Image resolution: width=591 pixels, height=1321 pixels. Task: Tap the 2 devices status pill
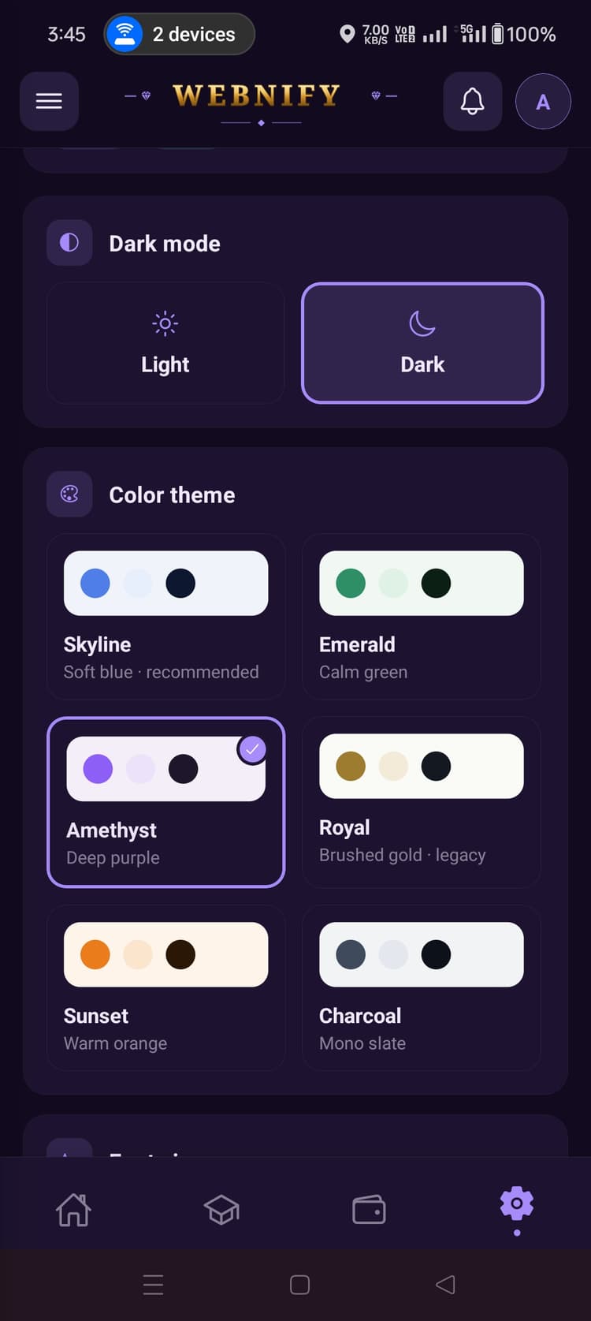(x=178, y=34)
